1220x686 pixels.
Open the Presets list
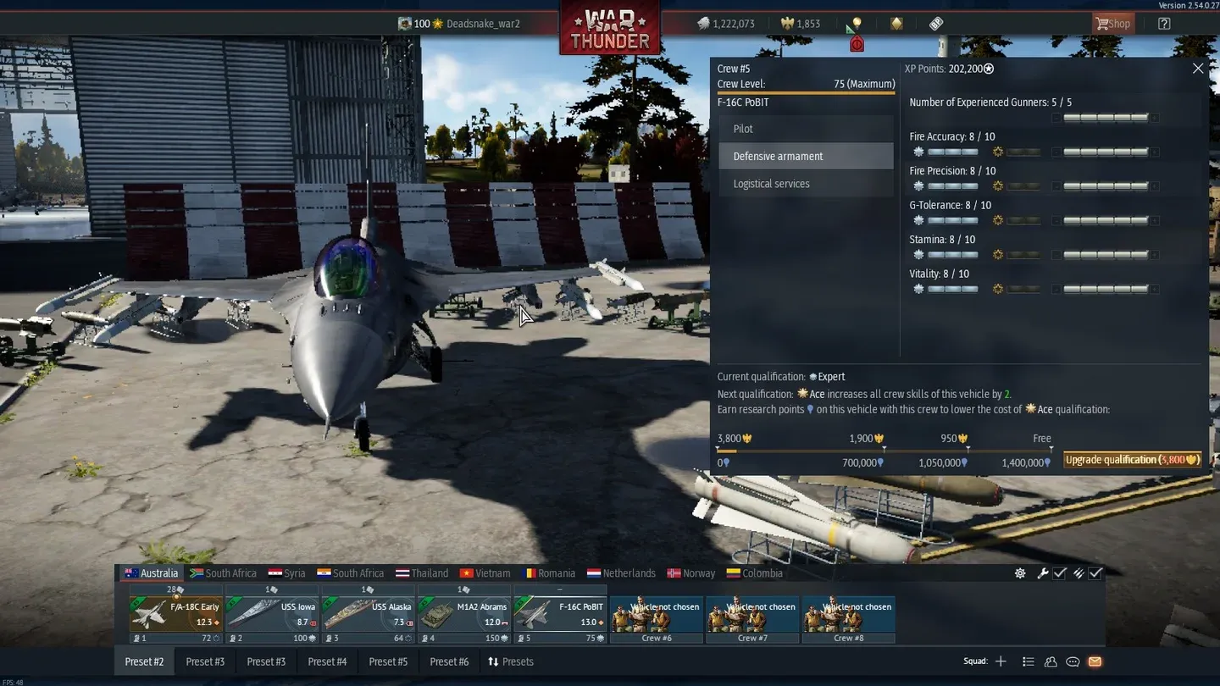point(511,661)
